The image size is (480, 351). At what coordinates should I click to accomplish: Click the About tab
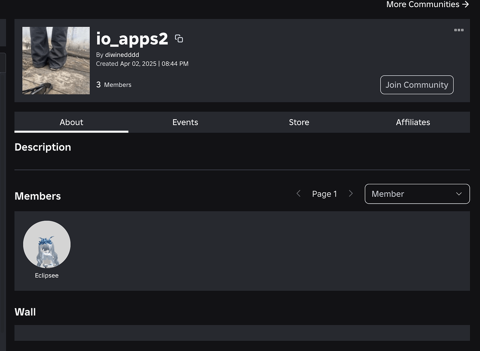(x=71, y=122)
